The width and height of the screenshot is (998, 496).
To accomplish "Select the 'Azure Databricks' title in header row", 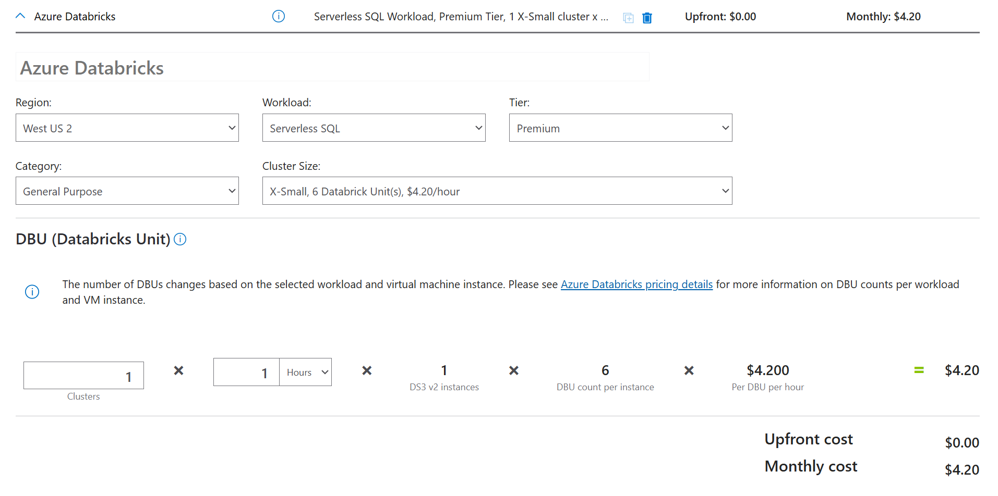I will pyautogui.click(x=75, y=17).
